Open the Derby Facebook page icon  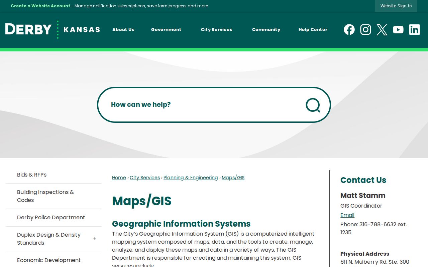[x=349, y=30]
